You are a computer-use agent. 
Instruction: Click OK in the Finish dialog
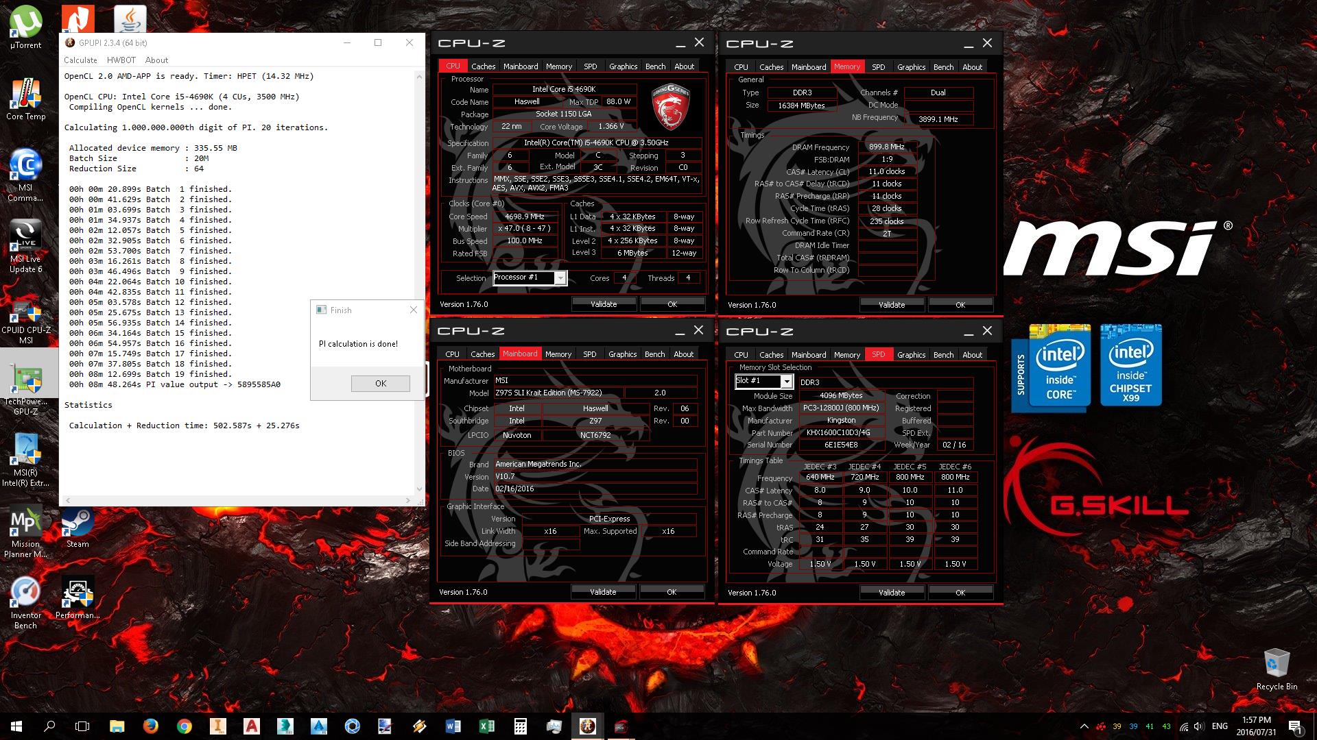click(381, 384)
